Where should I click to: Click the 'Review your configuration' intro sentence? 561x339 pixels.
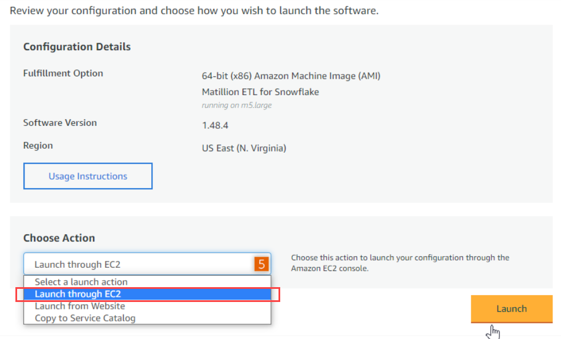194,11
